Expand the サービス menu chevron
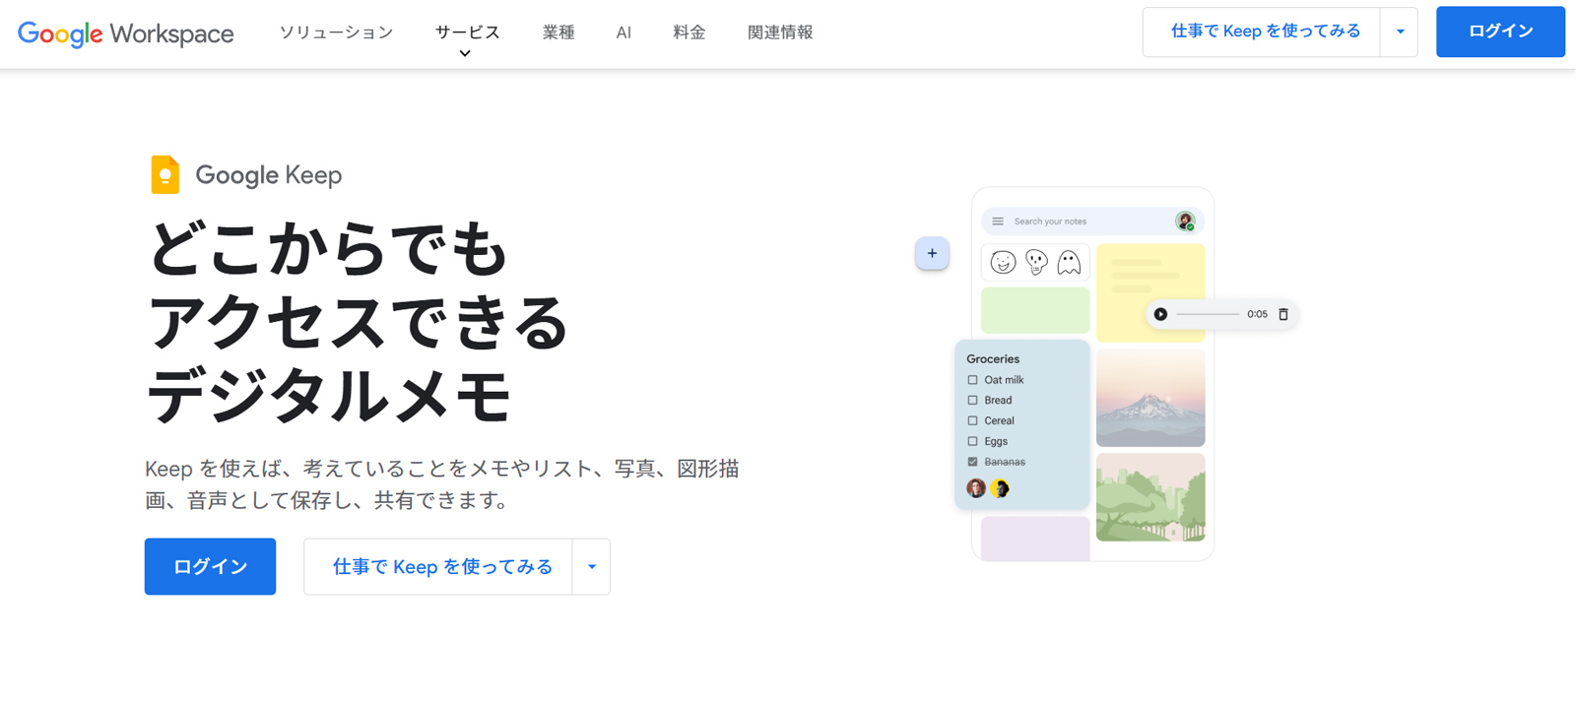 465,54
